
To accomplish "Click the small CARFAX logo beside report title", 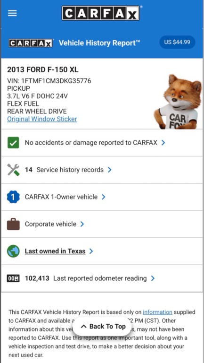I will [x=31, y=43].
